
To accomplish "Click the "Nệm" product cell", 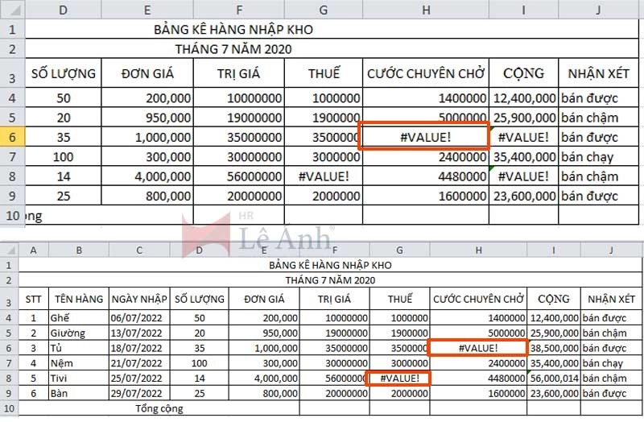I will tap(78, 363).
